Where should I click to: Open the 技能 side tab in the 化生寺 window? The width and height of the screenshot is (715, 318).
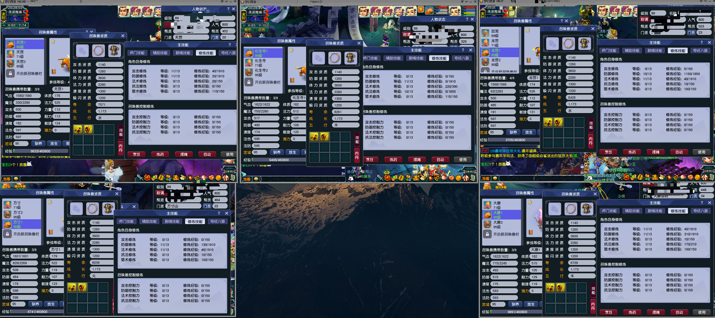click(x=357, y=140)
